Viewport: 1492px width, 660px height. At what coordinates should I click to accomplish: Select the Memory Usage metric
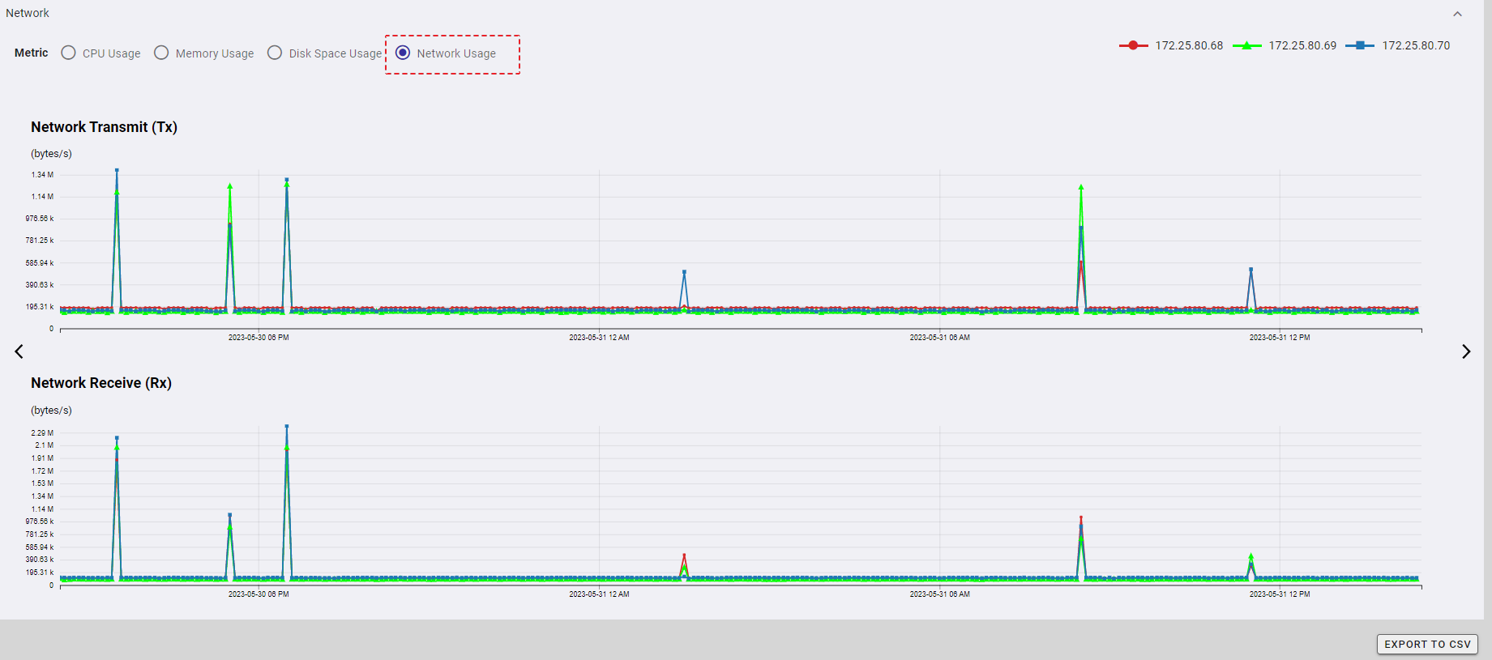[x=161, y=53]
